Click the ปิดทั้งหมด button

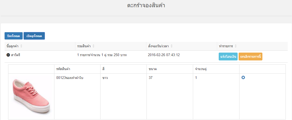pos(13,36)
